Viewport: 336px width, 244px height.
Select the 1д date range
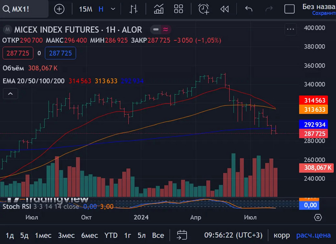point(10,235)
